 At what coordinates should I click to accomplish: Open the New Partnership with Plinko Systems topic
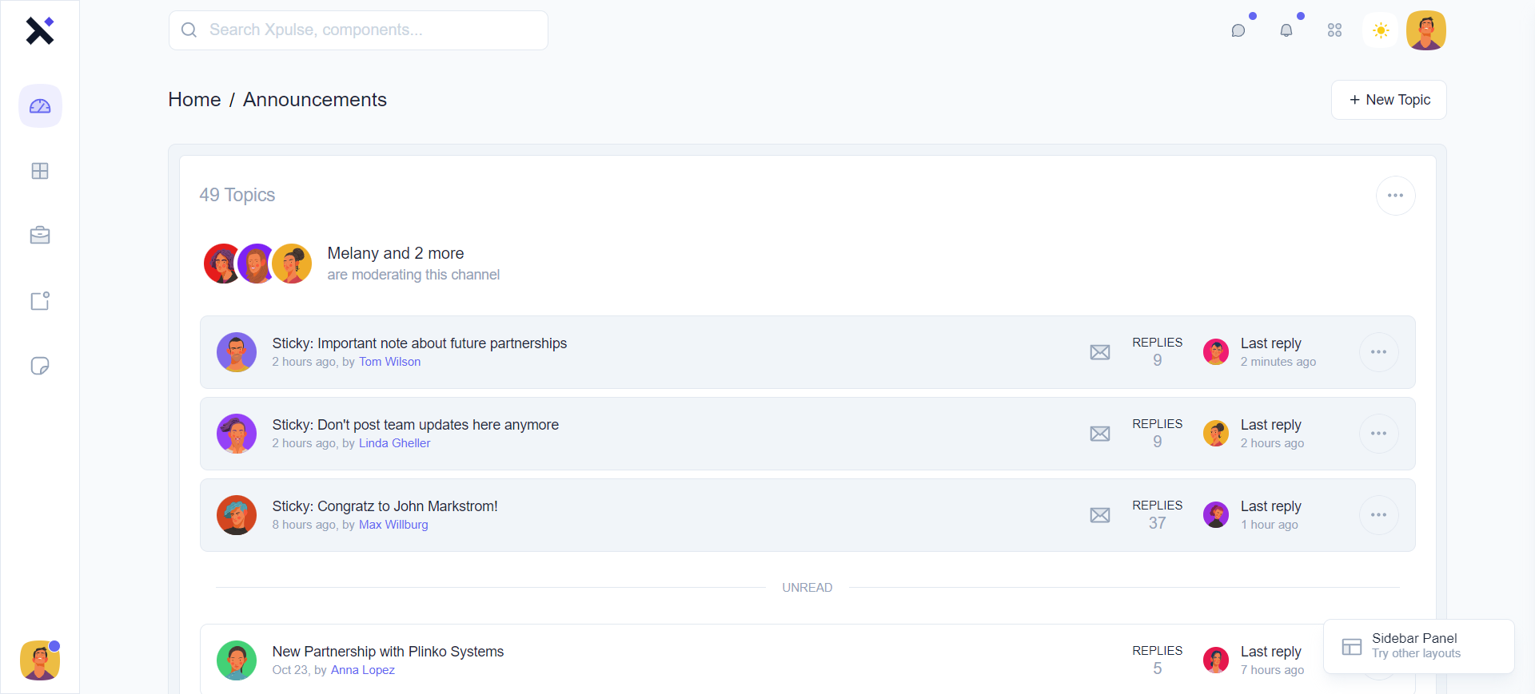pos(388,652)
